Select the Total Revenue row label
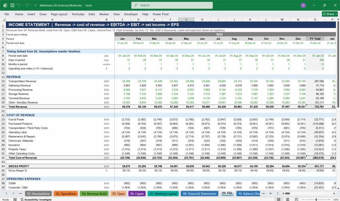The width and height of the screenshot is (340, 201). pyautogui.click(x=18, y=107)
